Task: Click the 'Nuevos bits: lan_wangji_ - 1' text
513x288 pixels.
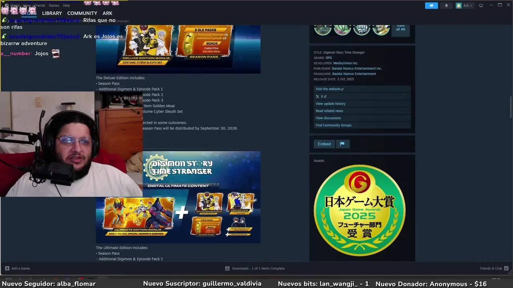Action: [323, 284]
